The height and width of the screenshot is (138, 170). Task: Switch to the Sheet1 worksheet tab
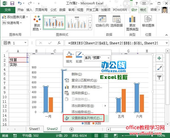click(35, 129)
